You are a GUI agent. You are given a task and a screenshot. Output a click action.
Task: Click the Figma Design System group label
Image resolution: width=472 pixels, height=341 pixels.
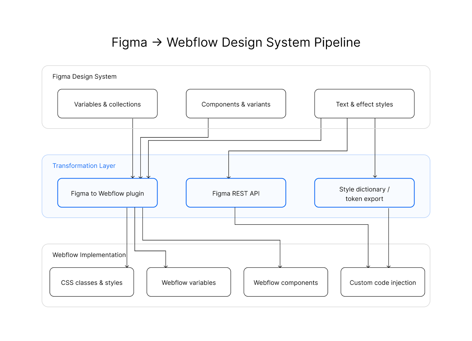84,77
